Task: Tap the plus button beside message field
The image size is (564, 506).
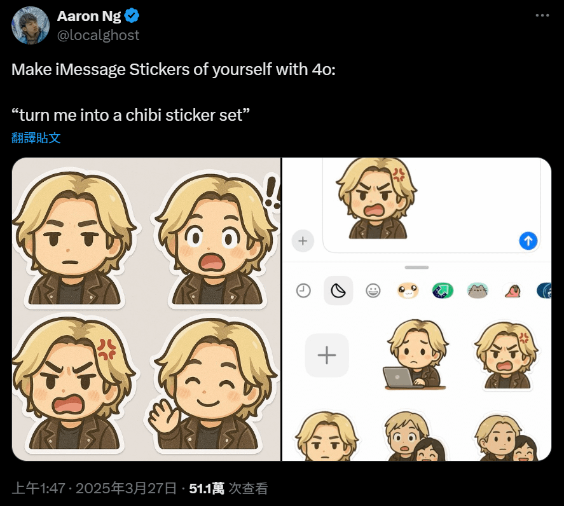Action: pos(303,241)
